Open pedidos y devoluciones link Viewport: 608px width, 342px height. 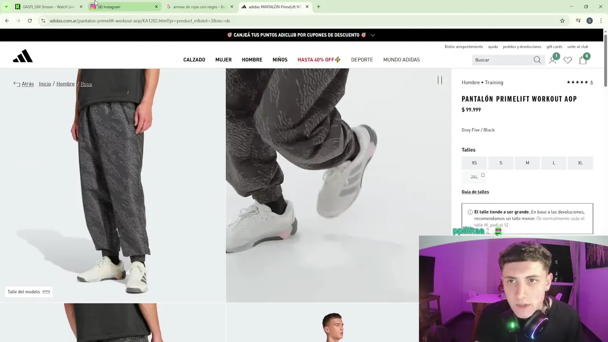522,47
